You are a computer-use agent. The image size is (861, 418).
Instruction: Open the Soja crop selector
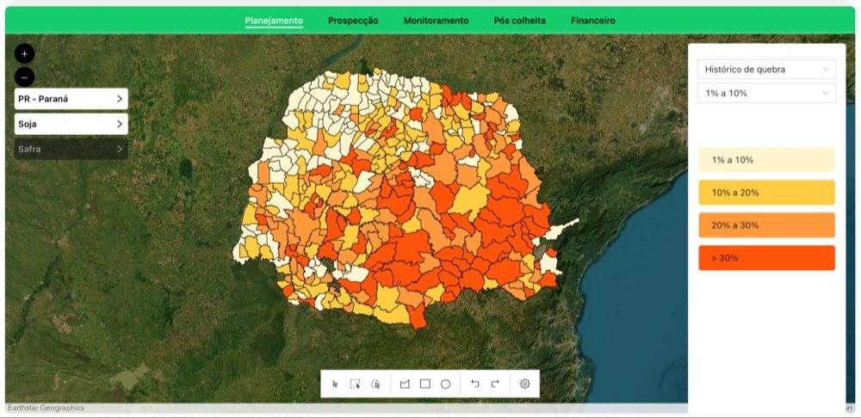(x=71, y=124)
